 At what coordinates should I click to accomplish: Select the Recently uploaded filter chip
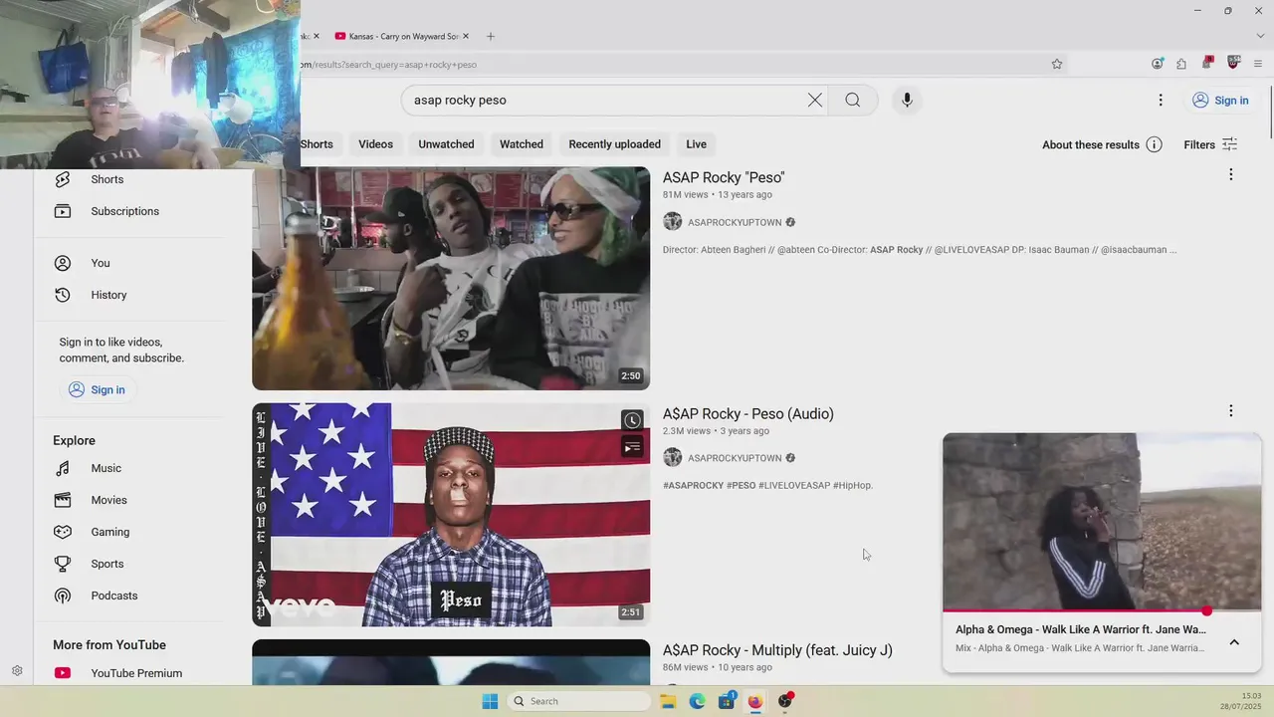614,144
